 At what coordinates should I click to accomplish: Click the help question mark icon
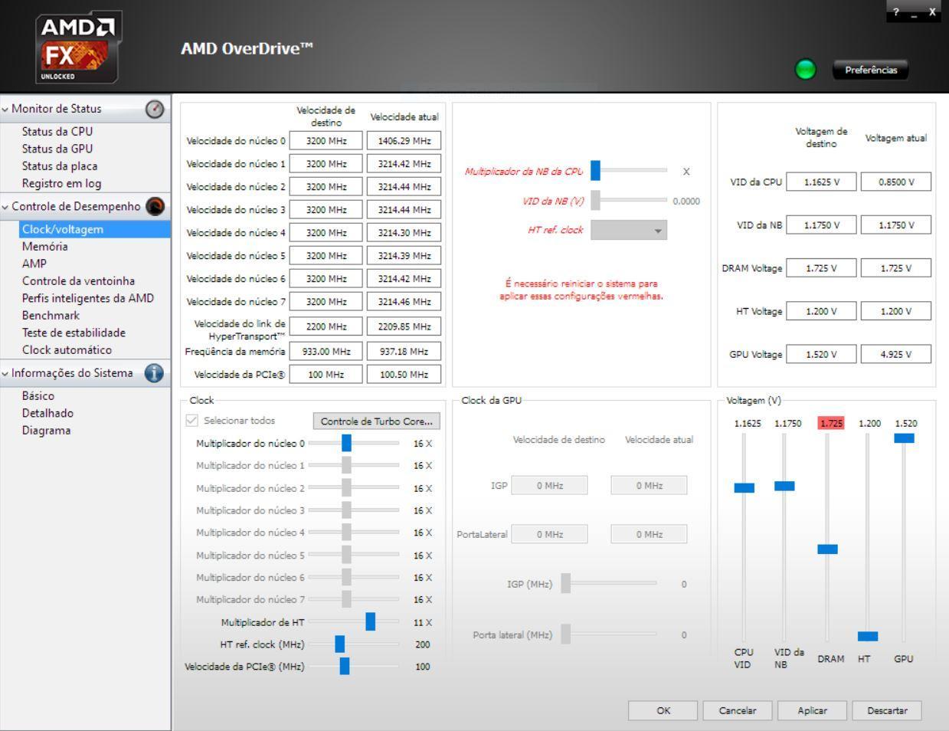click(x=897, y=11)
